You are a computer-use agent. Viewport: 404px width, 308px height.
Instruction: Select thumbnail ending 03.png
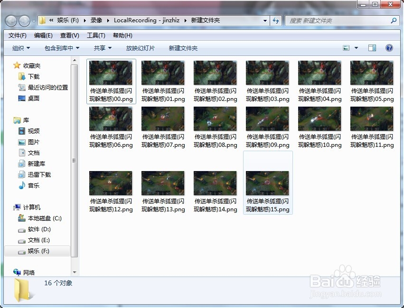point(267,73)
